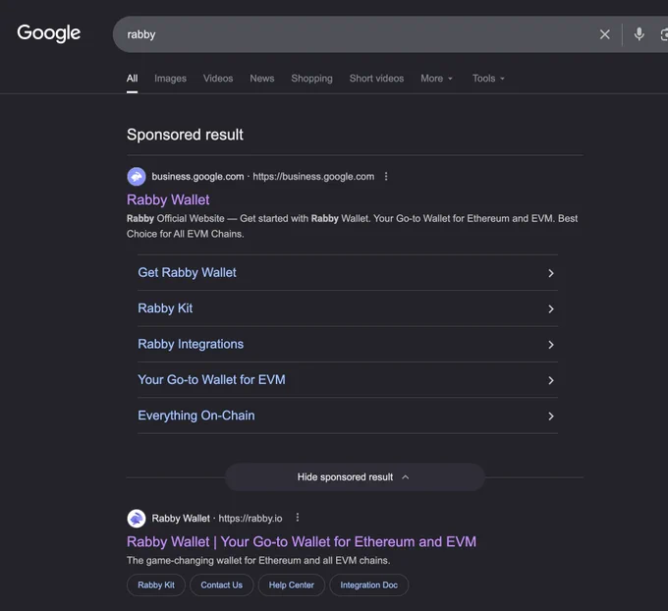Focus the search field containing rabby
The height and width of the screenshot is (611, 668).
point(354,34)
